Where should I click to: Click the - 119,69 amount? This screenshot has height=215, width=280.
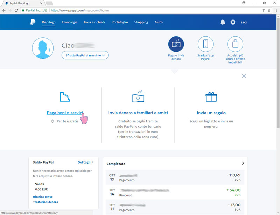click(x=233, y=175)
